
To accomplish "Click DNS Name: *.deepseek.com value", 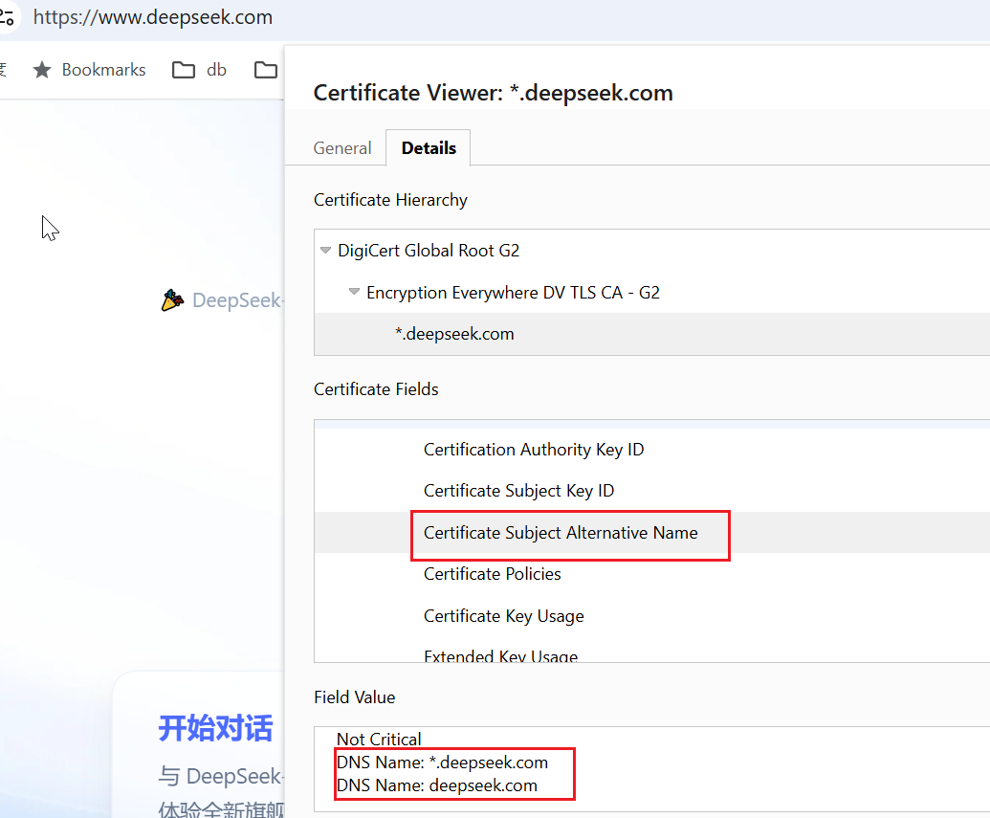I will click(442, 763).
